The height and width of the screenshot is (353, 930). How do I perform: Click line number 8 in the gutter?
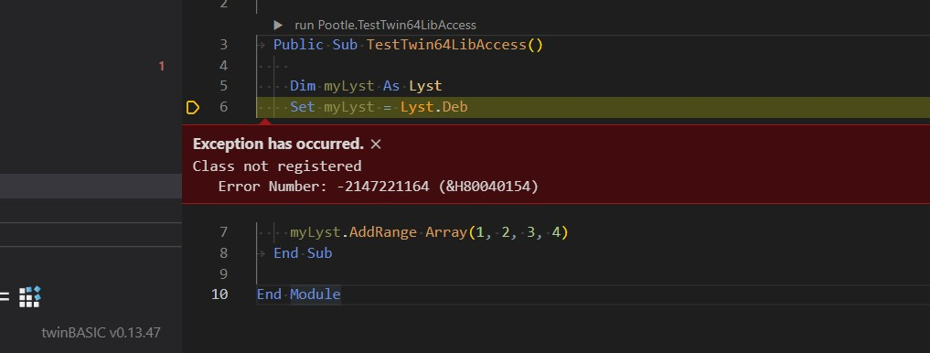[x=223, y=253]
